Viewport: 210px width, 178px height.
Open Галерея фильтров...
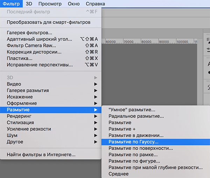click(51, 33)
